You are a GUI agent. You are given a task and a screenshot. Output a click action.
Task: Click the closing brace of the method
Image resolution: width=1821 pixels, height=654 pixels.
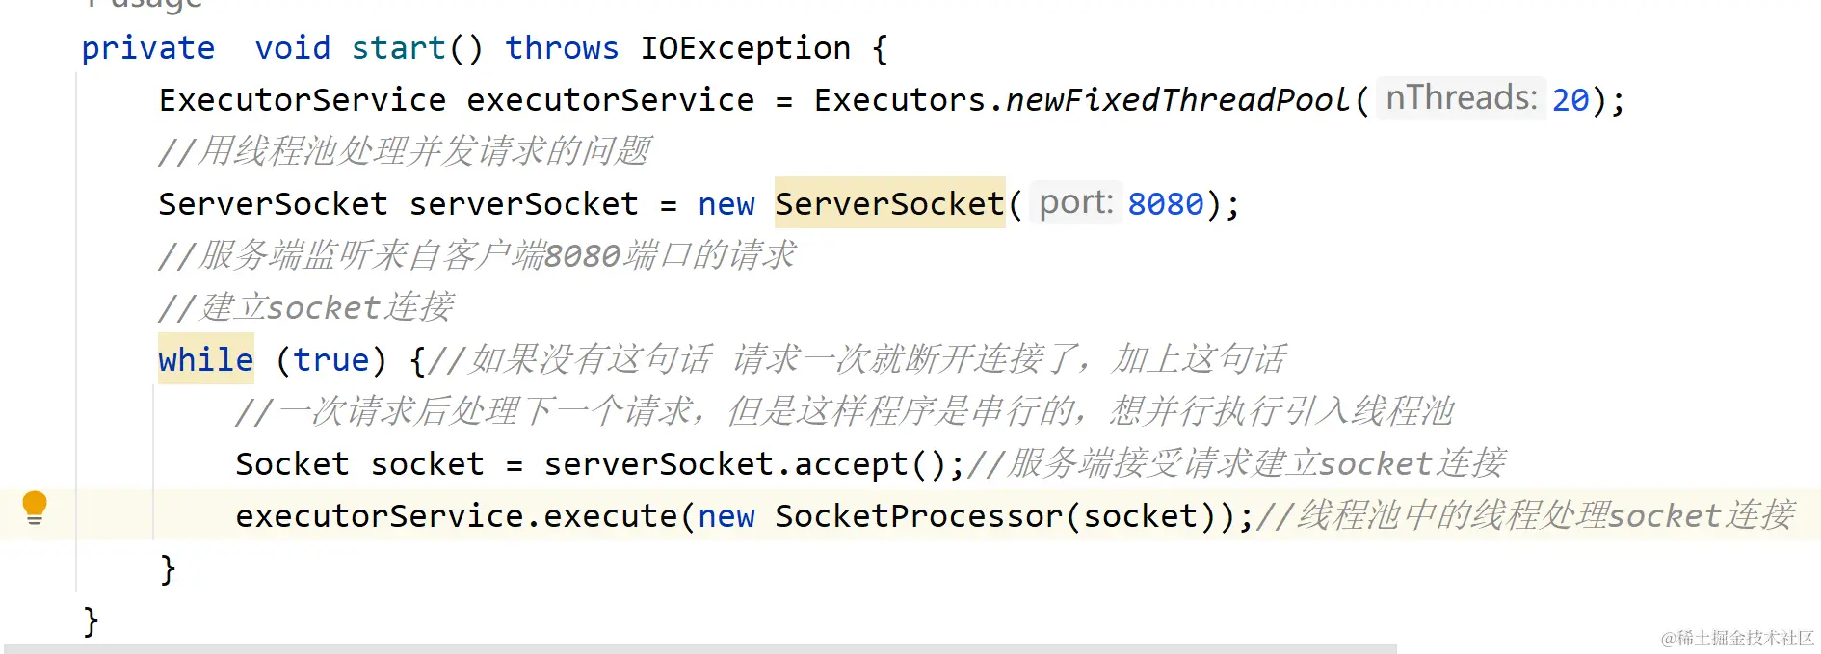pyautogui.click(x=91, y=620)
